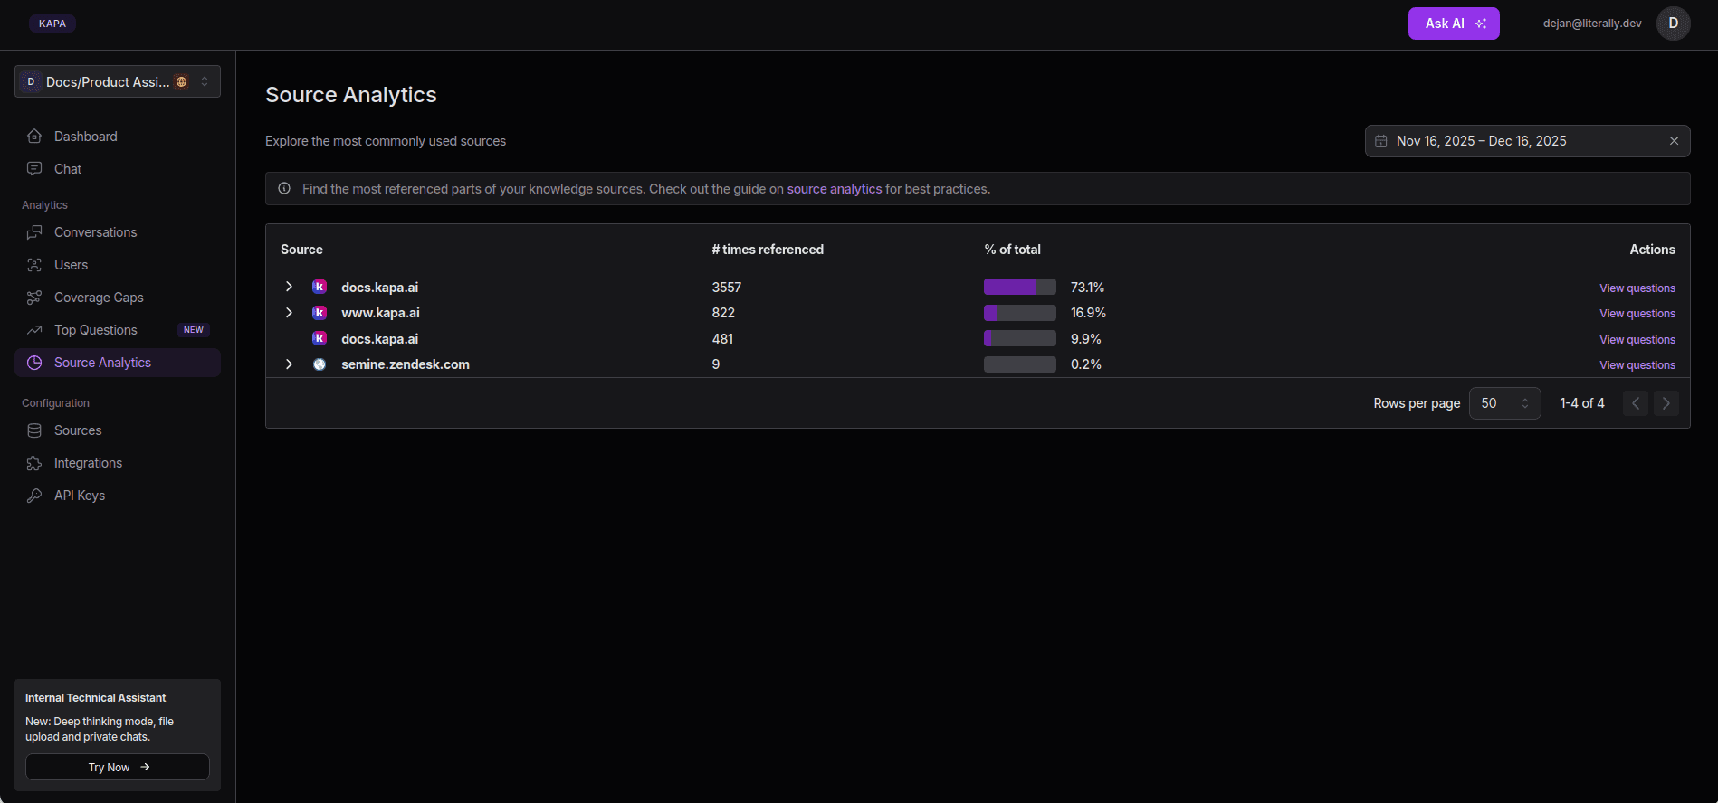Click the kapa icon on the 481 row

(320, 338)
